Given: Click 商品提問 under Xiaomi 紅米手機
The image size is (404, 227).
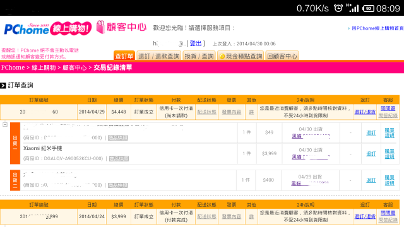Looking at the screenshot, I should pos(119,158).
